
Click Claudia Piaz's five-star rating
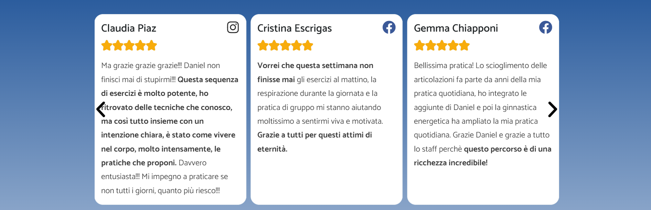pos(129,45)
